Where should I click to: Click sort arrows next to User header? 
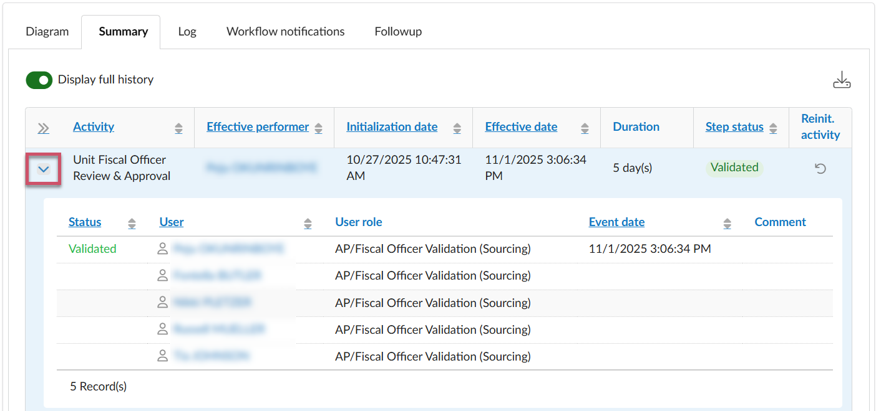(308, 224)
